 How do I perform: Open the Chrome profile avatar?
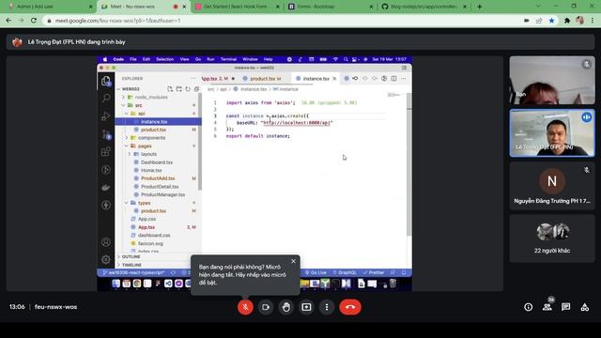(579, 21)
